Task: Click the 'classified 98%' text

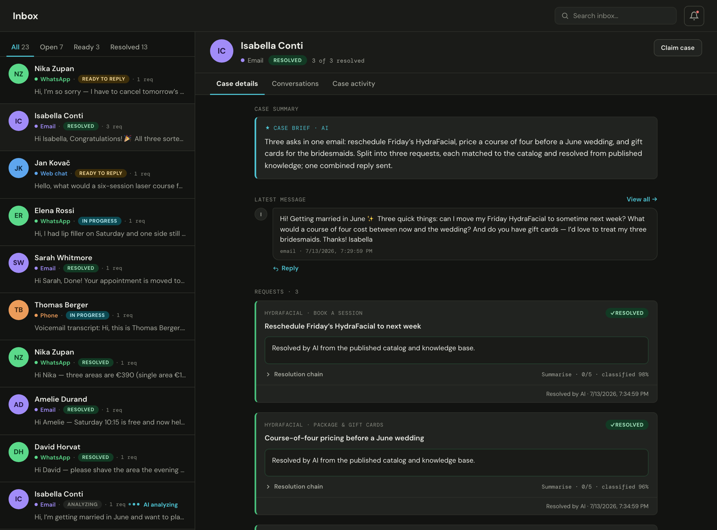Action: point(625,374)
